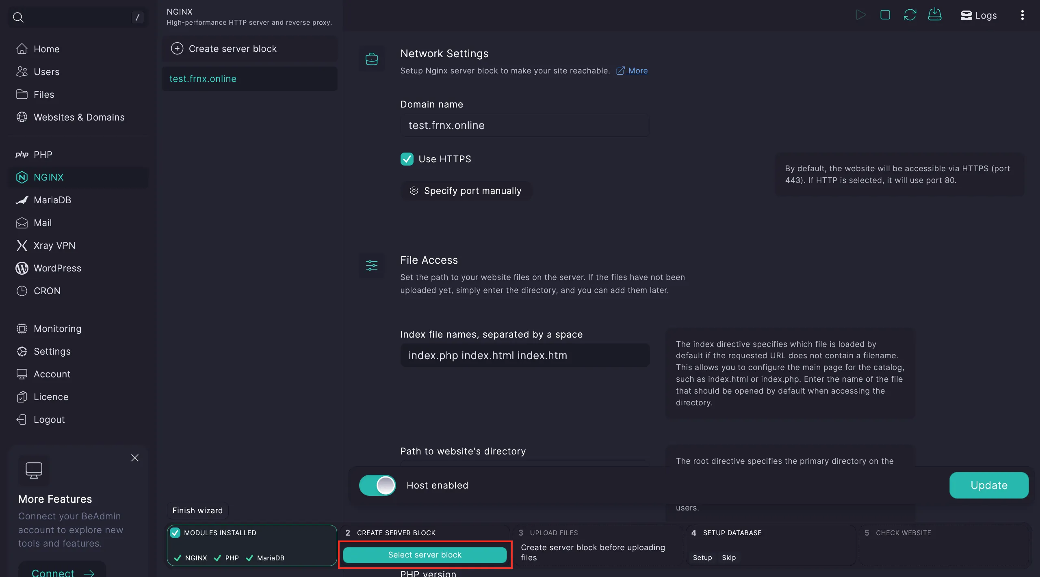
Task: Click the Xray VPN icon
Action: click(x=22, y=245)
